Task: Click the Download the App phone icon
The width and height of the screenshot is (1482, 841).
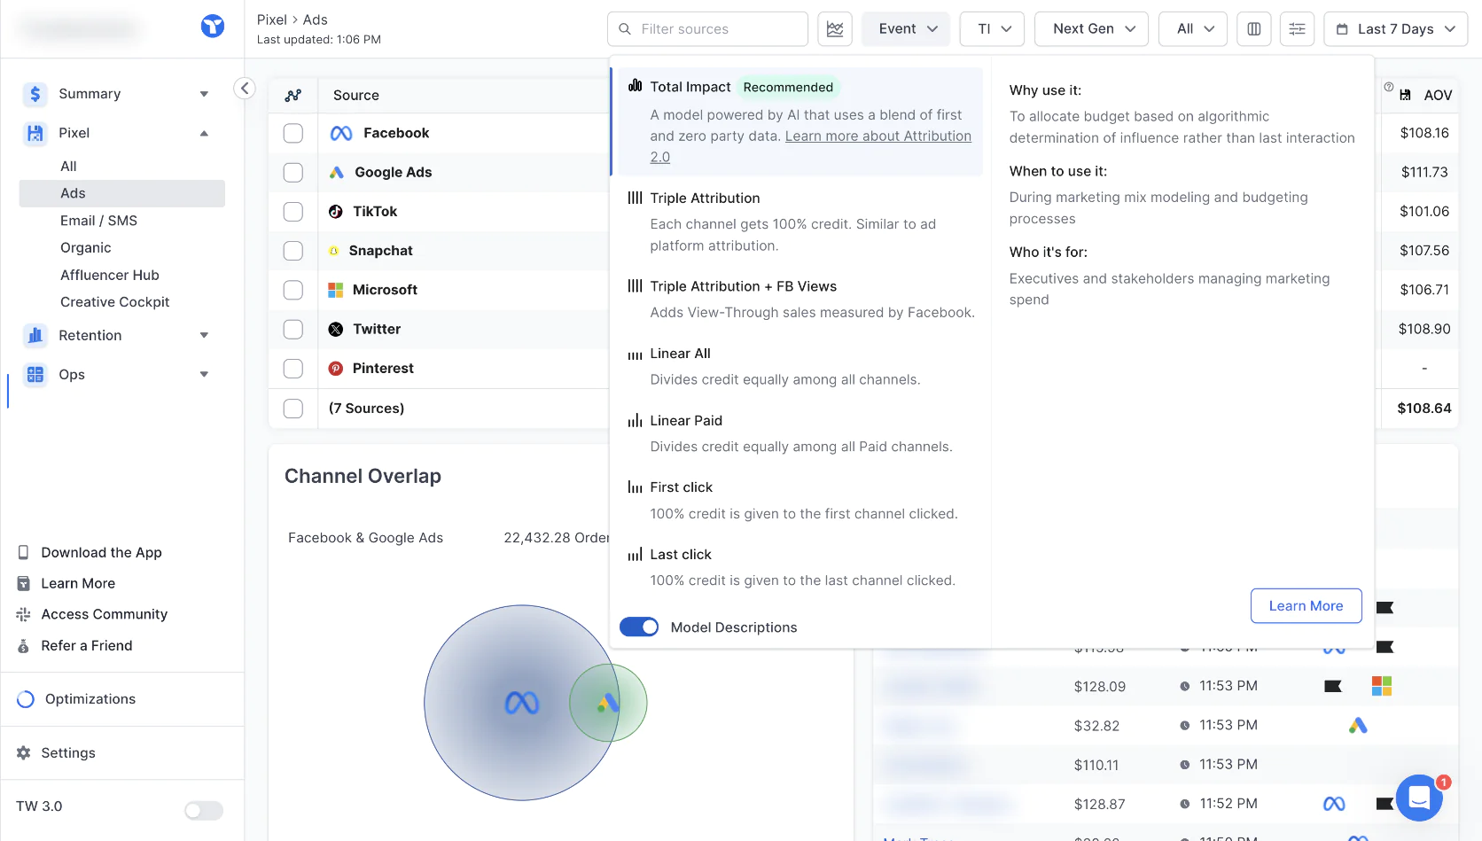Action: point(24,552)
